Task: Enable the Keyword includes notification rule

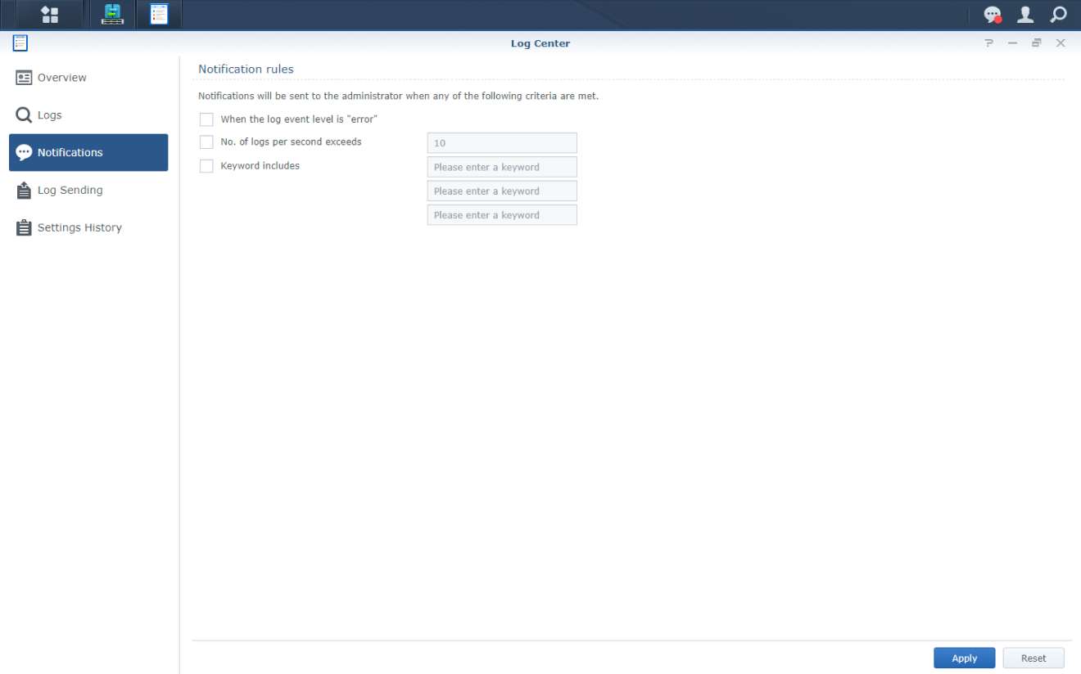Action: [x=206, y=166]
